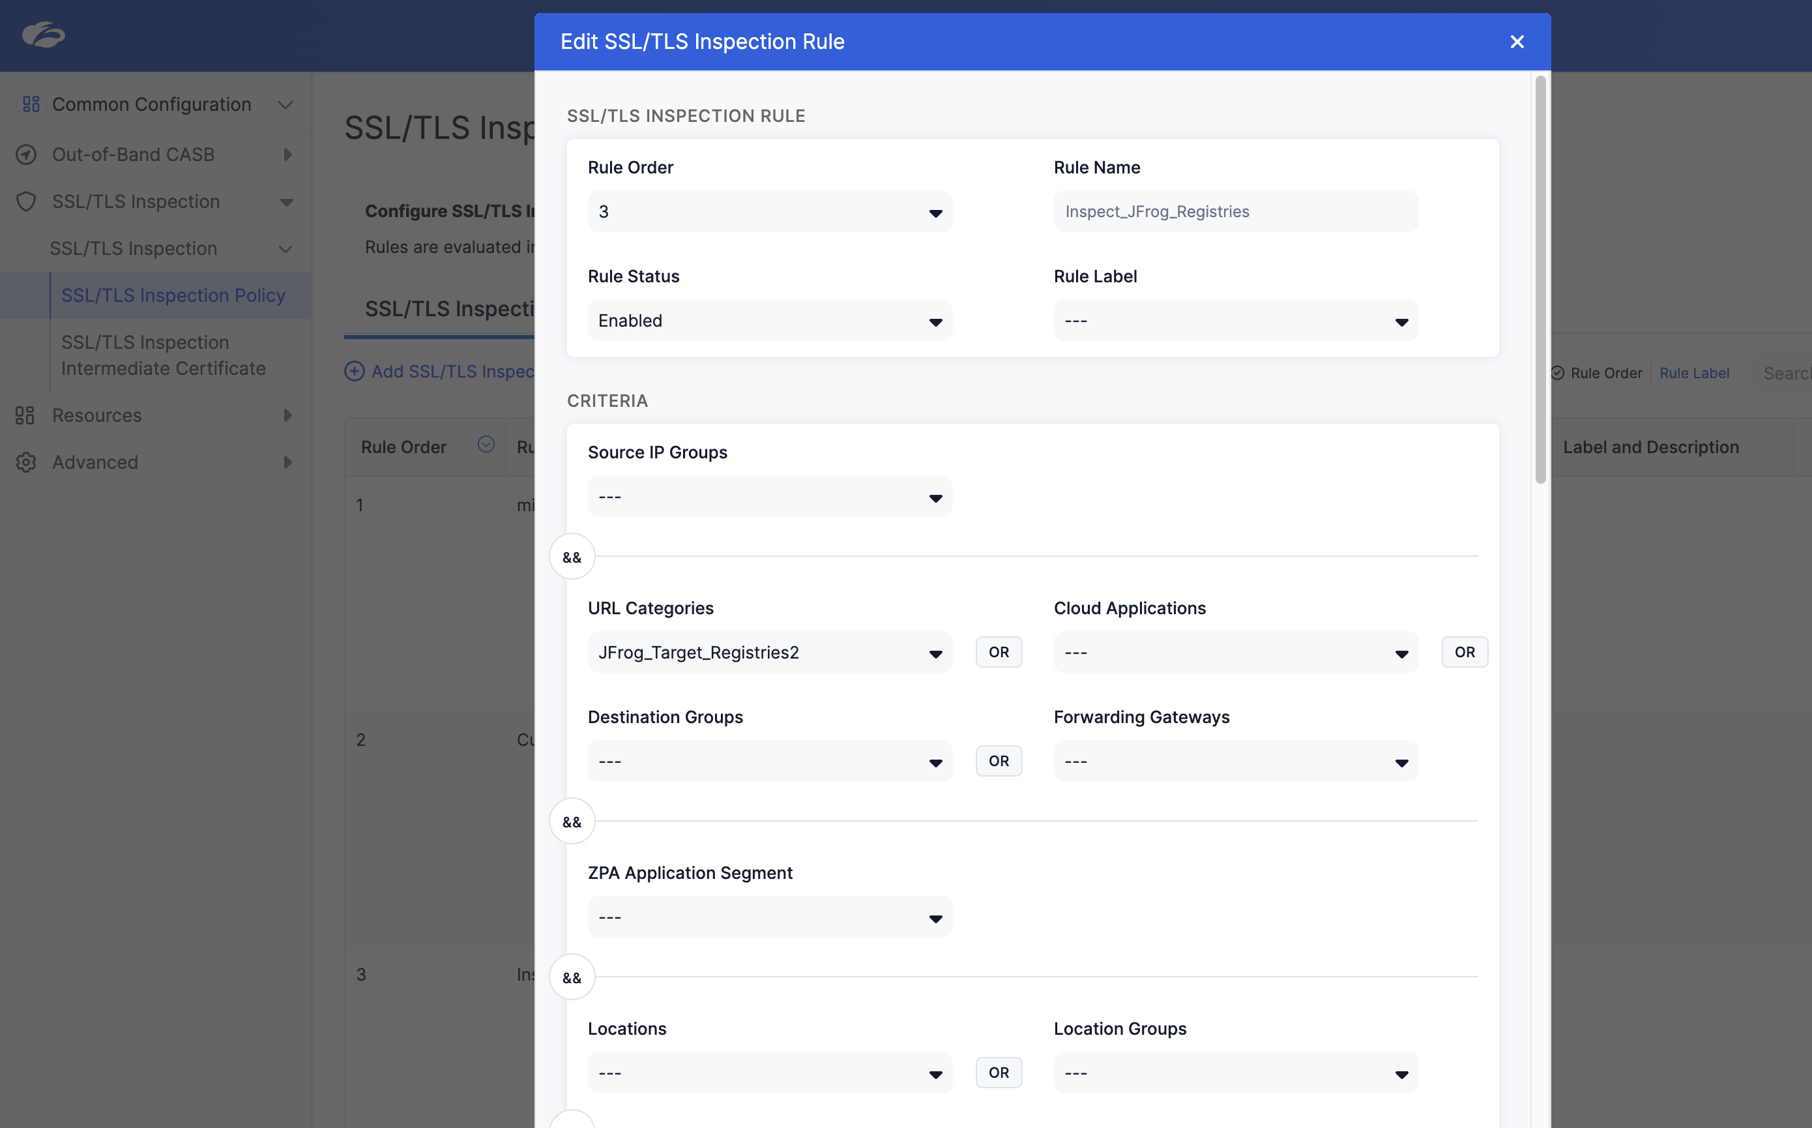Viewport: 1812px width, 1128px height.
Task: Click the Zscaler cloud logo icon
Action: click(43, 35)
